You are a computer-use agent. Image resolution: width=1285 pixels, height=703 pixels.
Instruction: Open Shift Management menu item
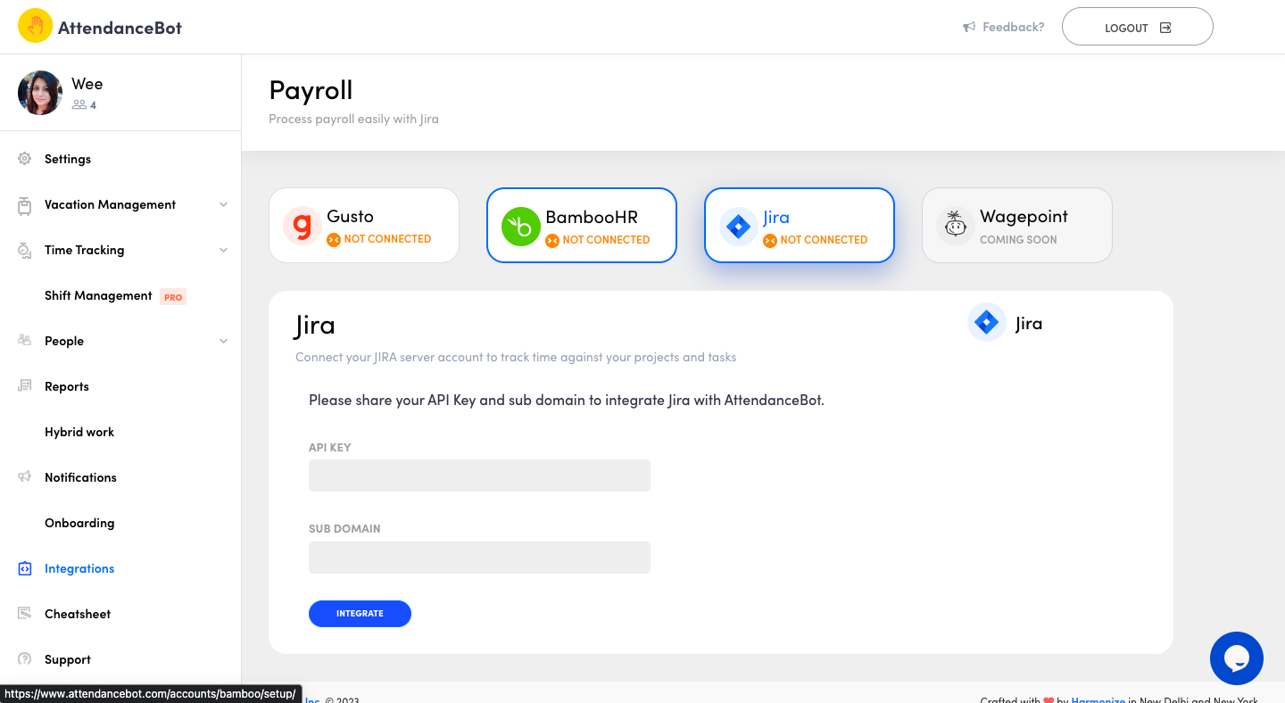click(x=98, y=295)
